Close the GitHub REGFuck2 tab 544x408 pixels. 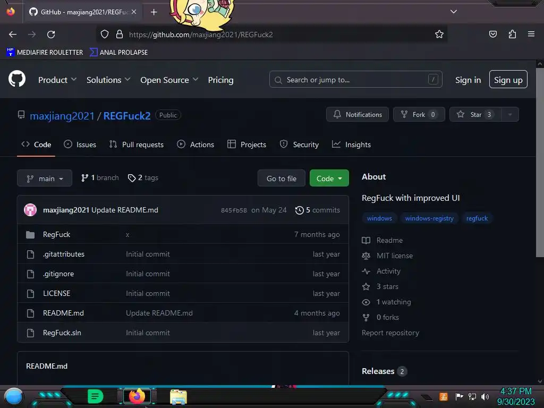[134, 12]
